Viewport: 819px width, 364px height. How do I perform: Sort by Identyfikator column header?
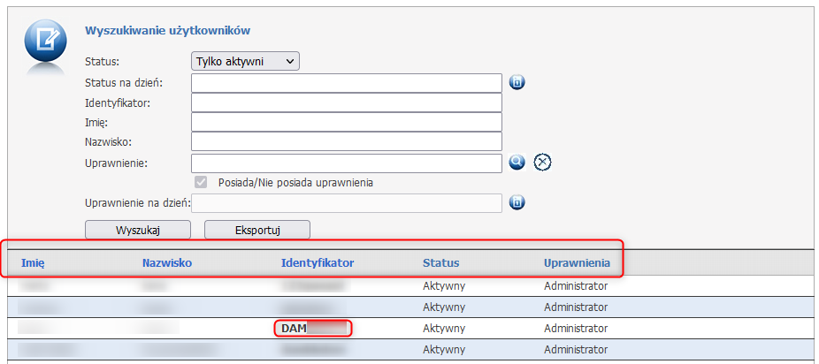tap(317, 262)
